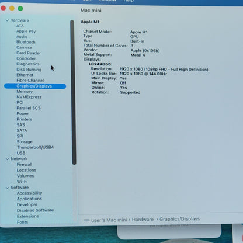Screen dimensions: 243x243
Task: Click the 1920 x 1080 @ 144.00Hz value
Action: point(143,74)
